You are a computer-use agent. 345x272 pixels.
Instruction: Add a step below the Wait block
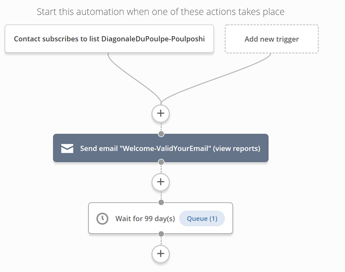coord(161,254)
